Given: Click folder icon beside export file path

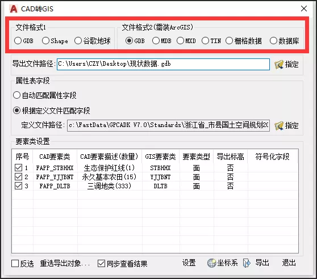Looking at the screenshot, I should pos(279,65).
